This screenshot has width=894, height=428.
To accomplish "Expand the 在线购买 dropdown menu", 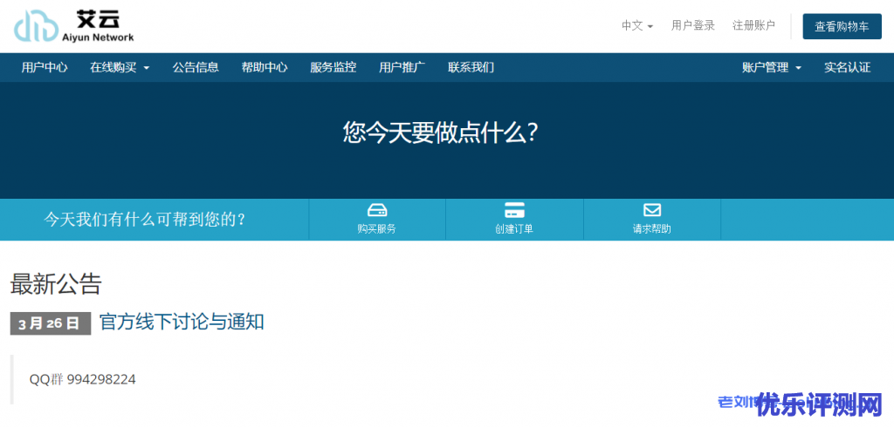I will click(x=120, y=67).
